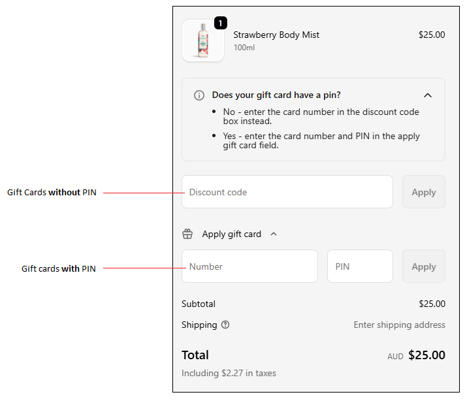Click into the gift card Number field
The image size is (465, 401).
pyautogui.click(x=250, y=266)
